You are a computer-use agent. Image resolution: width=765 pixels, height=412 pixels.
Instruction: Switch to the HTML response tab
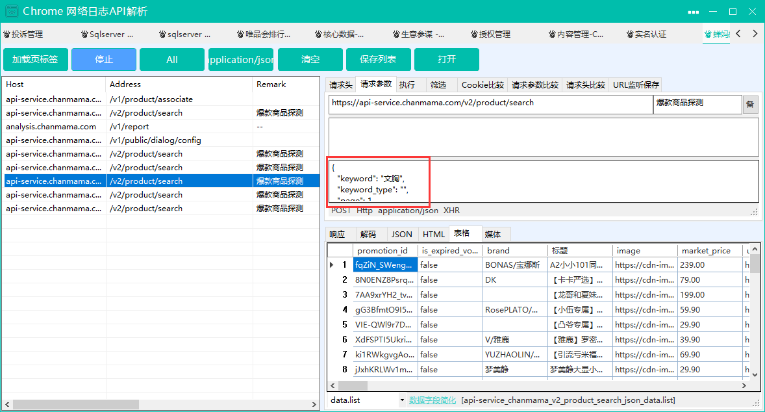point(434,235)
